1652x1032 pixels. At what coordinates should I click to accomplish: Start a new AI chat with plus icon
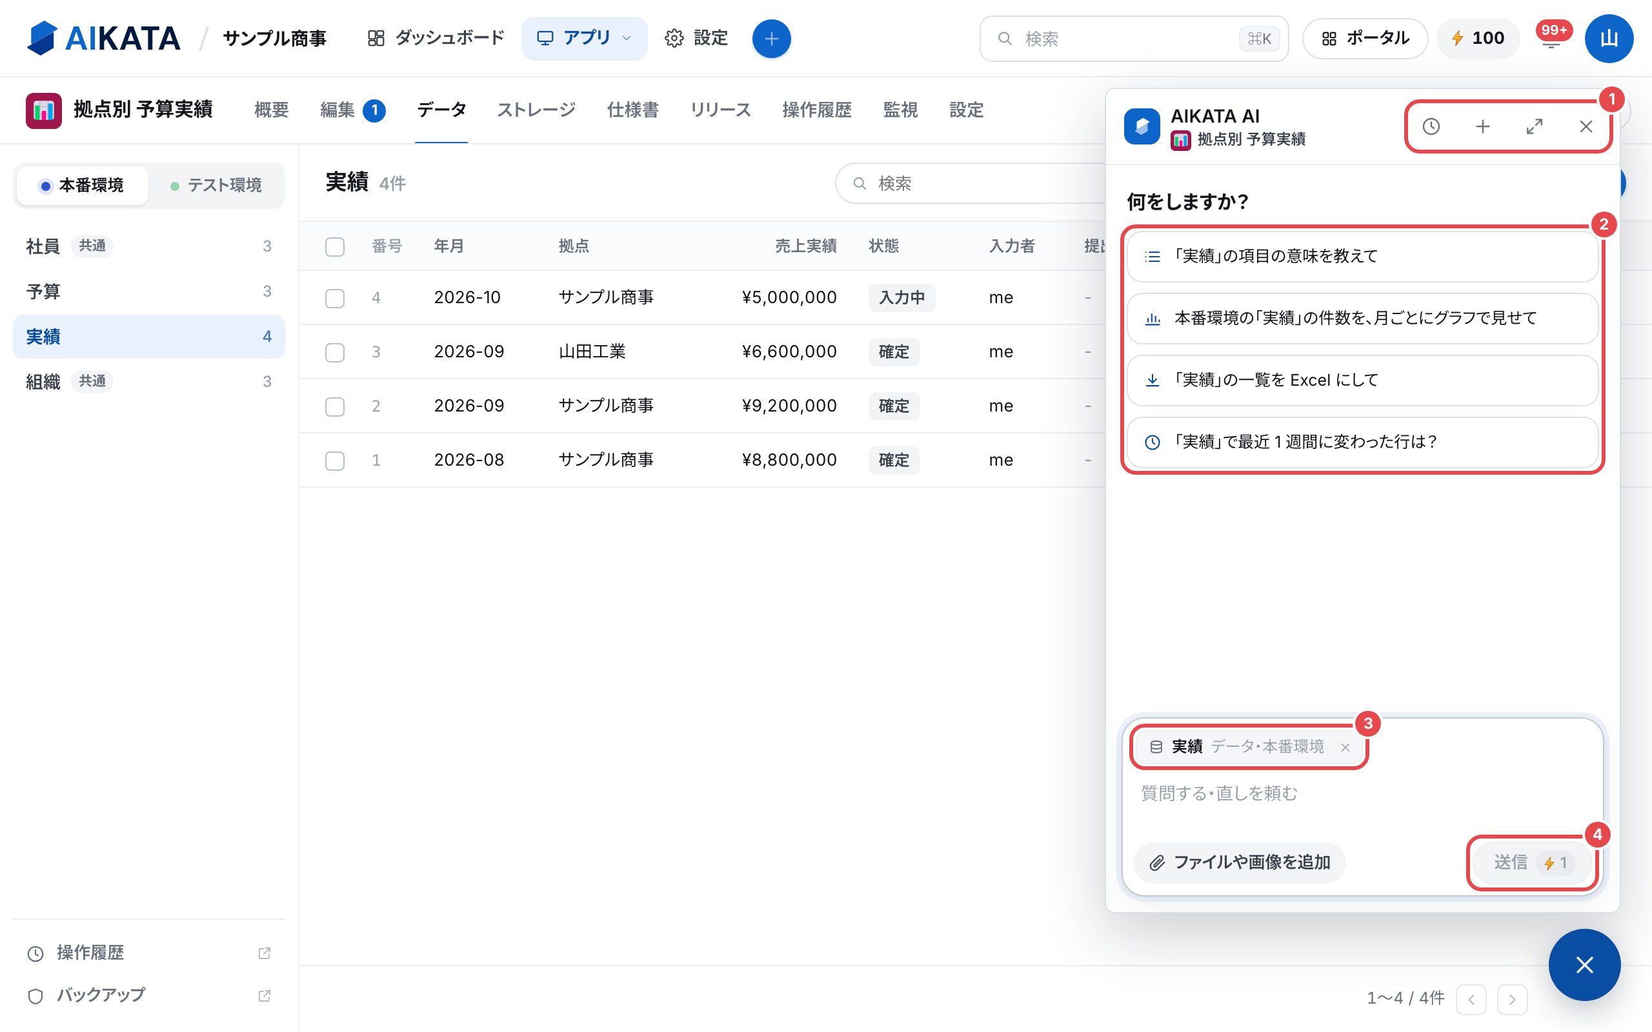[x=1483, y=126]
